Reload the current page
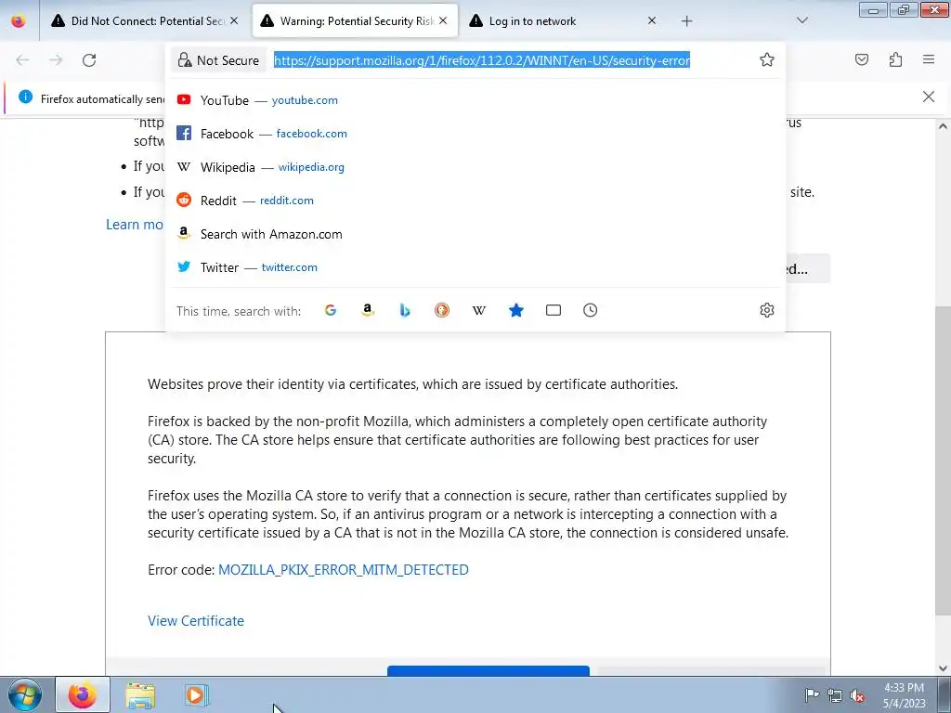 tap(89, 60)
